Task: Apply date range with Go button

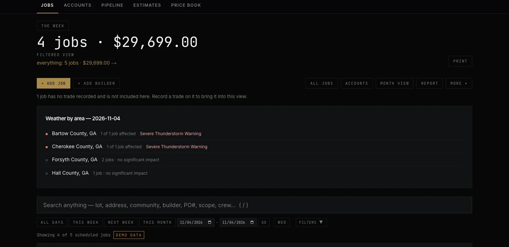Action: click(x=264, y=222)
